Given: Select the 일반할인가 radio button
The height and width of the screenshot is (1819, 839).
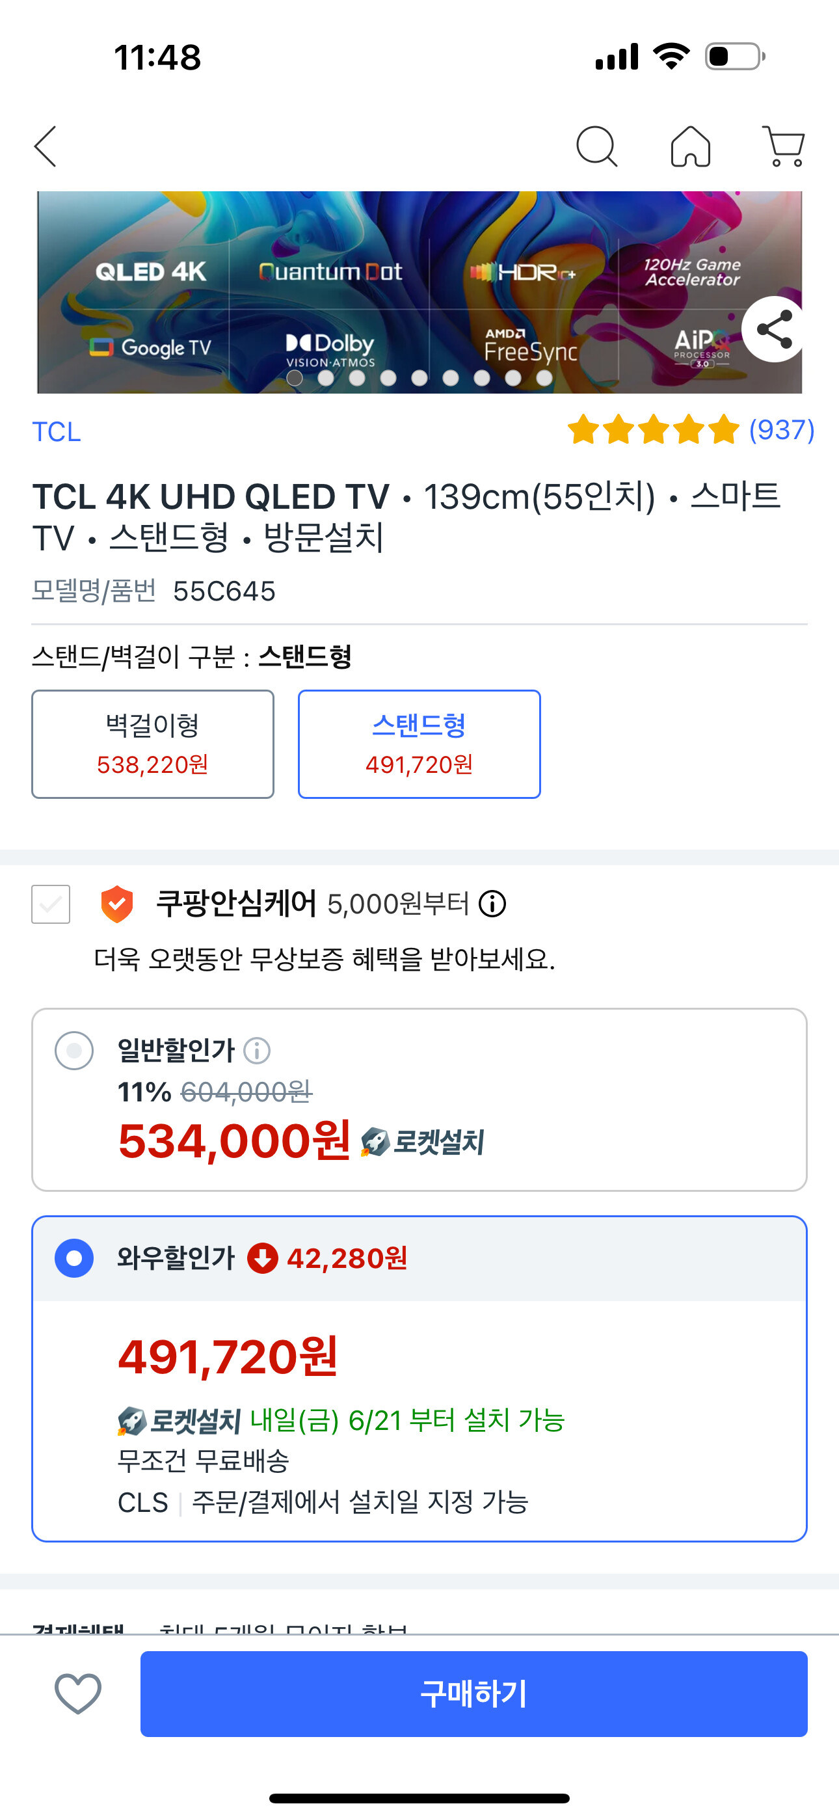Looking at the screenshot, I should (x=74, y=1051).
